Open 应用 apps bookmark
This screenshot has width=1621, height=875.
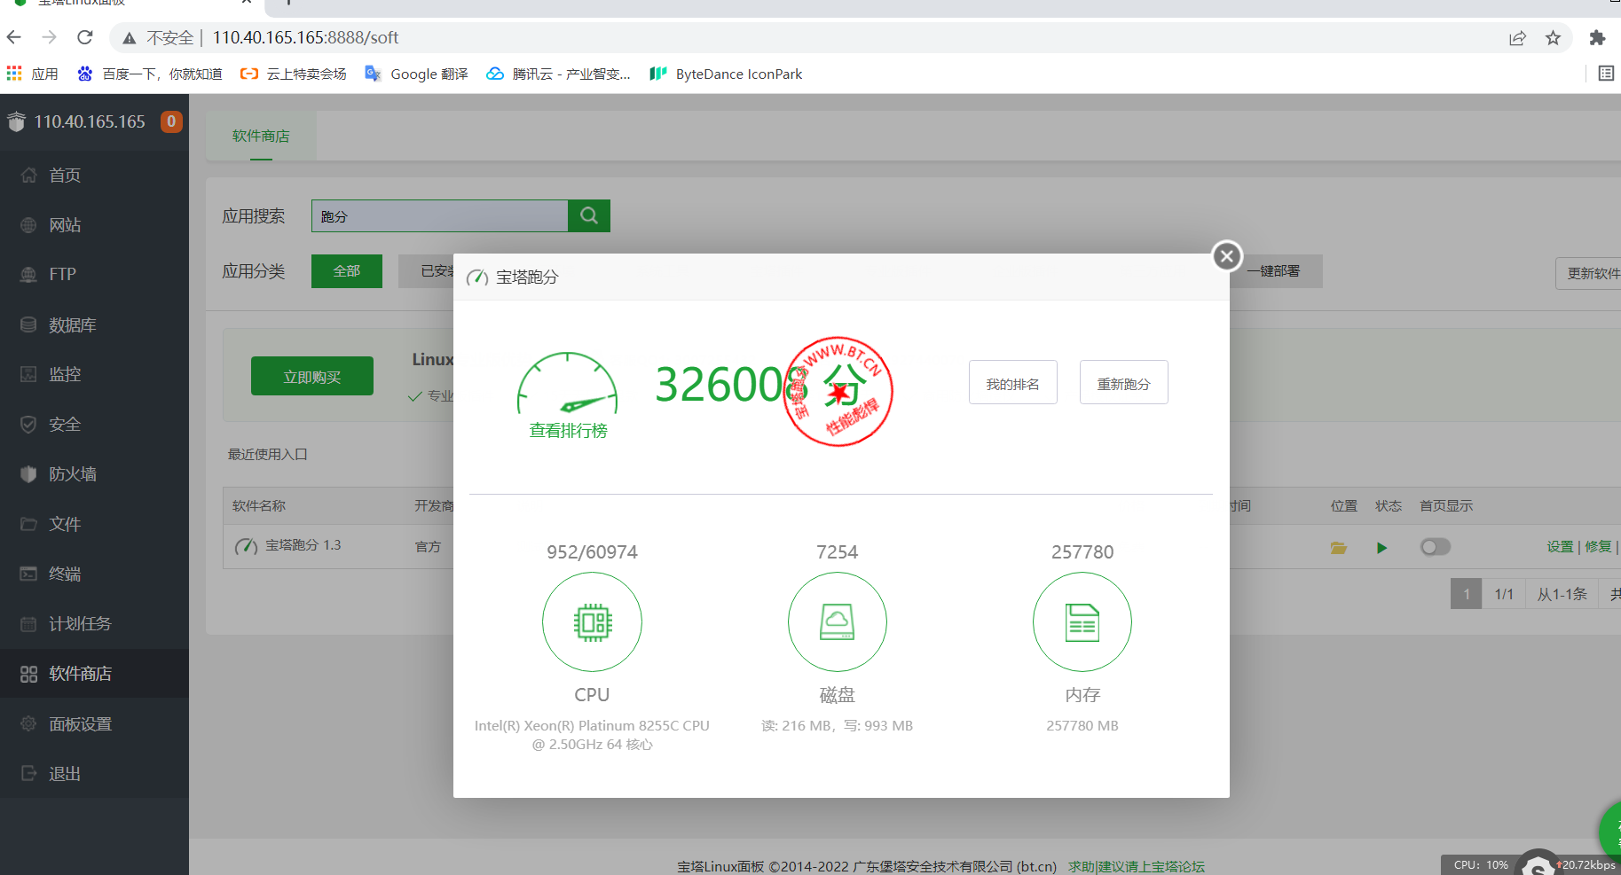32,74
